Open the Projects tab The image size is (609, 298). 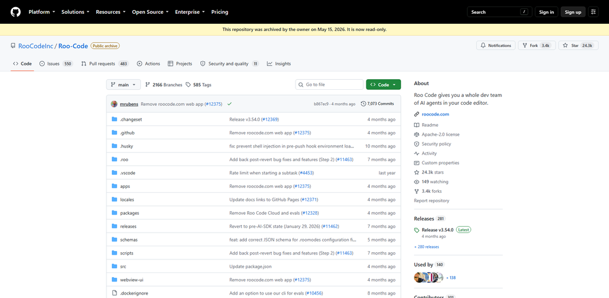pos(180,64)
